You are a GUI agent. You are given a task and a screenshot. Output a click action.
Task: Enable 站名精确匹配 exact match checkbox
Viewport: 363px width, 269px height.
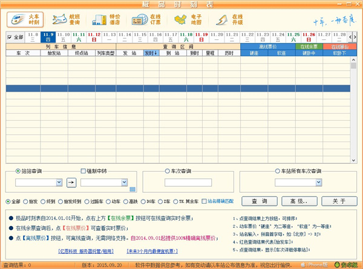204,201
